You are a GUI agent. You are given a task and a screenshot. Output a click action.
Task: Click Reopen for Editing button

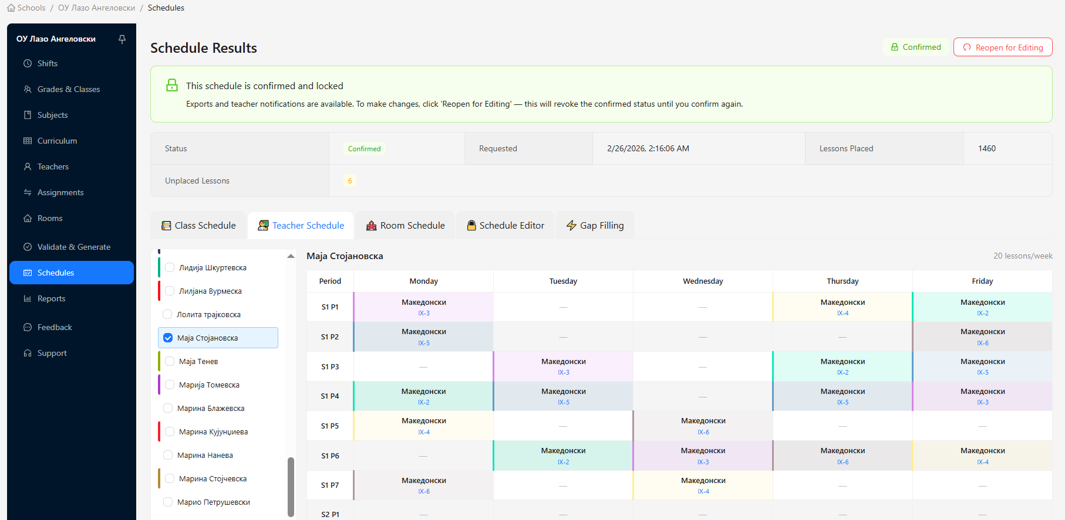click(x=1003, y=47)
